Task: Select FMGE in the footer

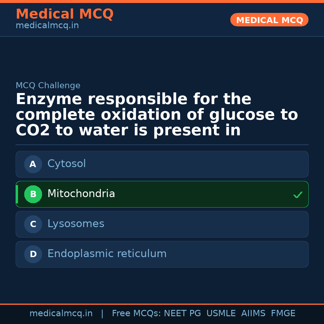Action: point(283,313)
